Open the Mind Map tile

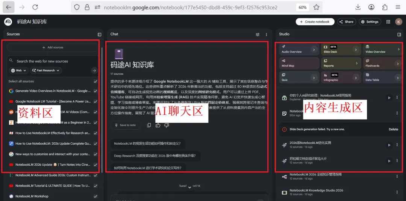299,63
